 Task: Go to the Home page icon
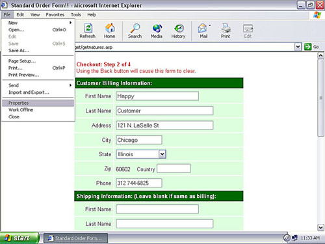(110, 31)
